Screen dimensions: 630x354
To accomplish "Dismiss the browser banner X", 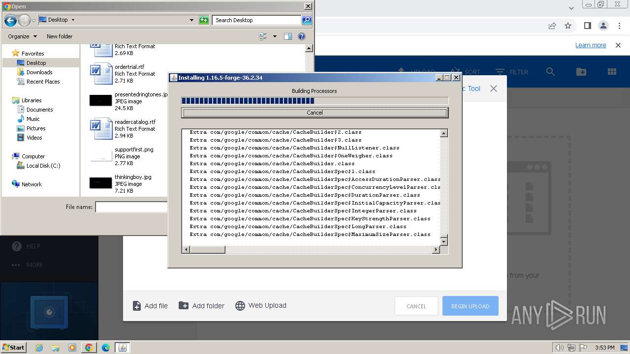I will (618, 45).
